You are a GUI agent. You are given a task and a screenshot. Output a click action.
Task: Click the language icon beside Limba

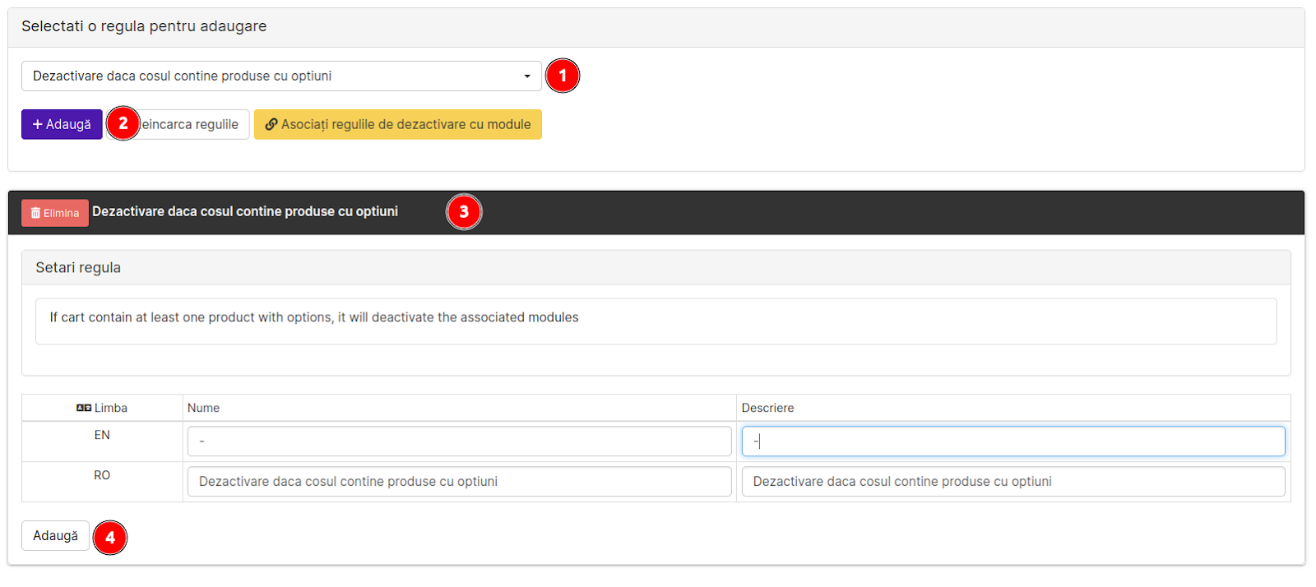click(84, 408)
